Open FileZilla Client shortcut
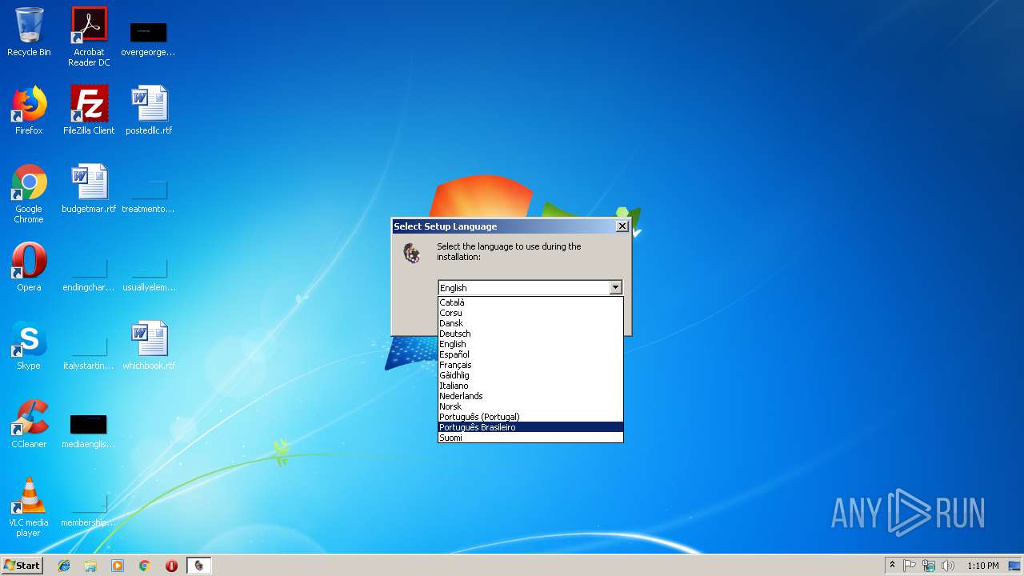 click(x=89, y=110)
